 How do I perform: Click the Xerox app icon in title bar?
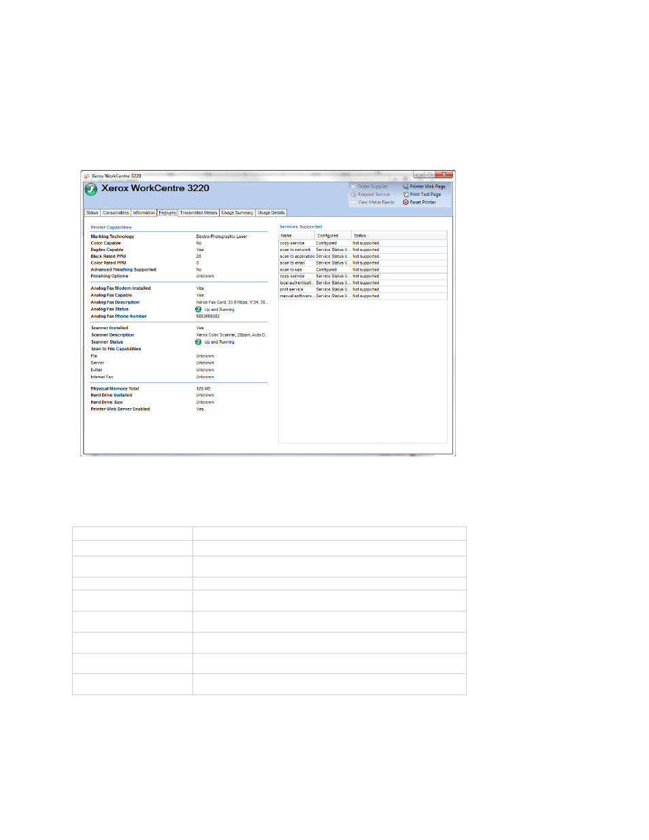(86, 176)
